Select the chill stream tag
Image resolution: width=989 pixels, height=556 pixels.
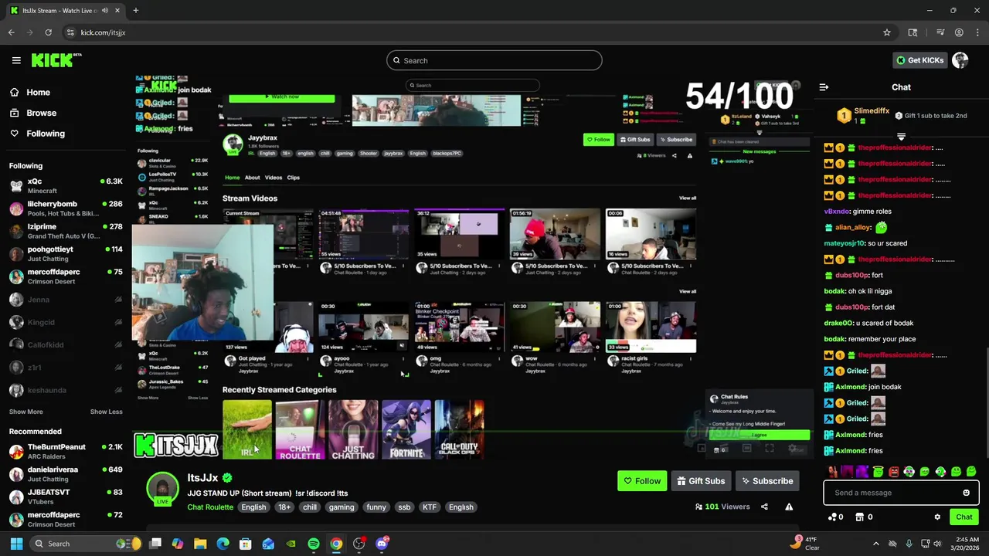[310, 507]
